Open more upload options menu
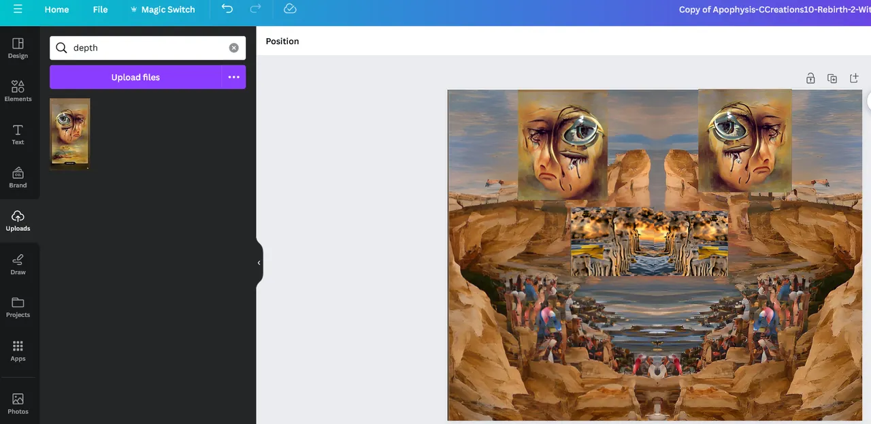Image resolution: width=871 pixels, height=424 pixels. pyautogui.click(x=233, y=77)
